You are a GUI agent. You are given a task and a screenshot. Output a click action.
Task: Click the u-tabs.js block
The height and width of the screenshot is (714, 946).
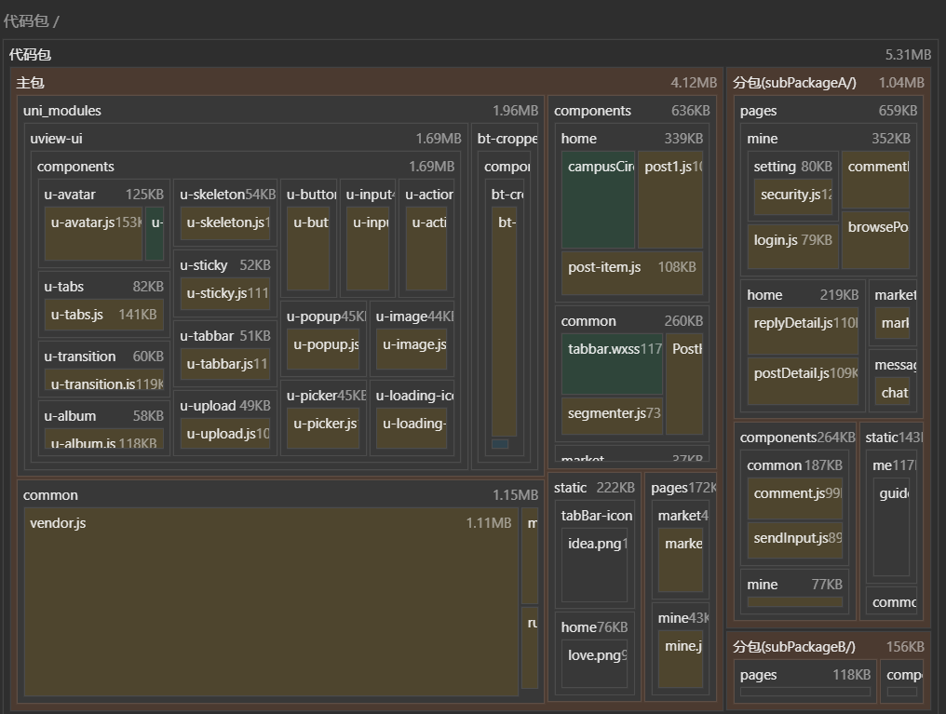(103, 315)
